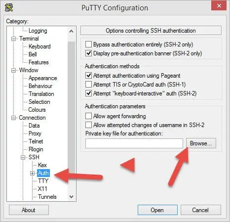This screenshot has width=230, height=222.
Task: Click the private key file input field
Action: tap(134, 143)
